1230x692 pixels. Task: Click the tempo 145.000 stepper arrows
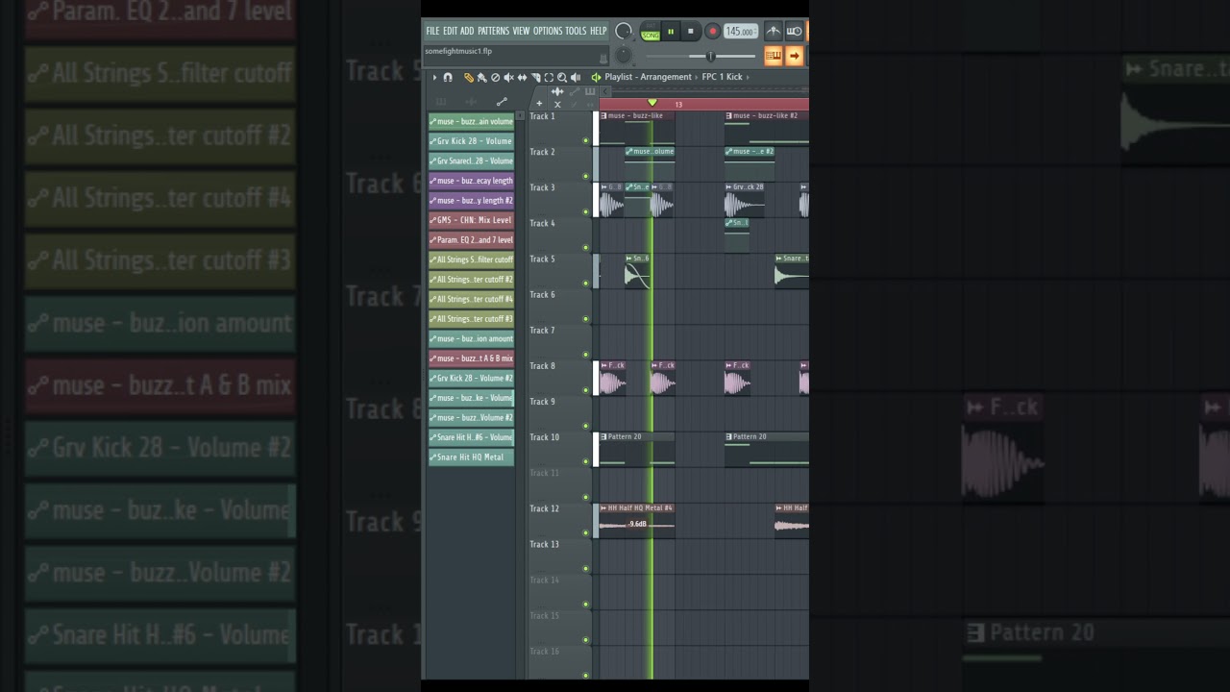click(x=754, y=32)
